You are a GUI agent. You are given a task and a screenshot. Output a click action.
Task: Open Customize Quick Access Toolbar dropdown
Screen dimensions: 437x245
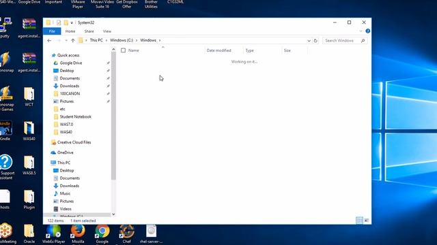pos(72,22)
